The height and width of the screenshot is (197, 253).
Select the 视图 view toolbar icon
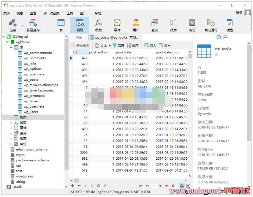80,25
